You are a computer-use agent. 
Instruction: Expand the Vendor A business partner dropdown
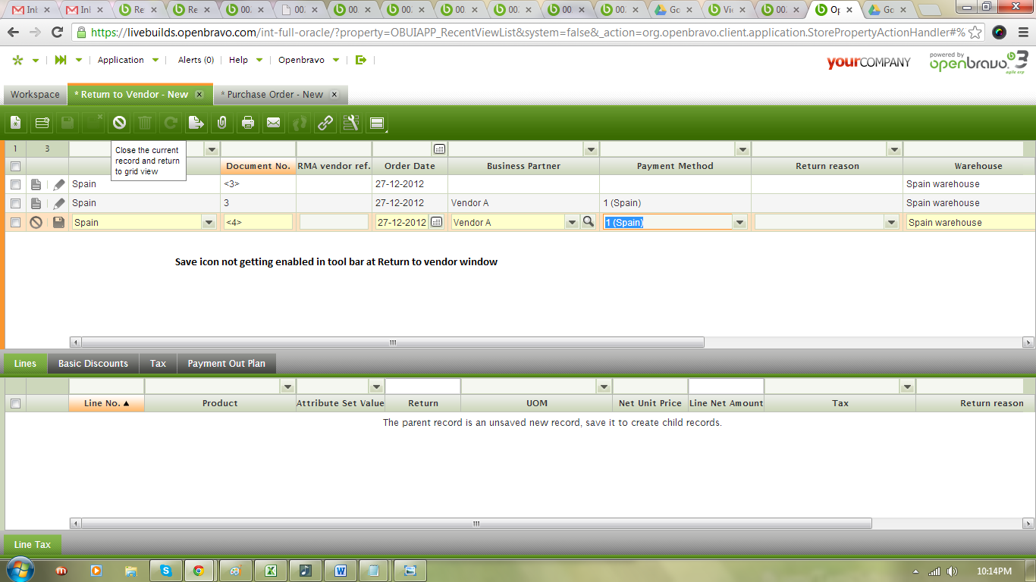pos(572,222)
